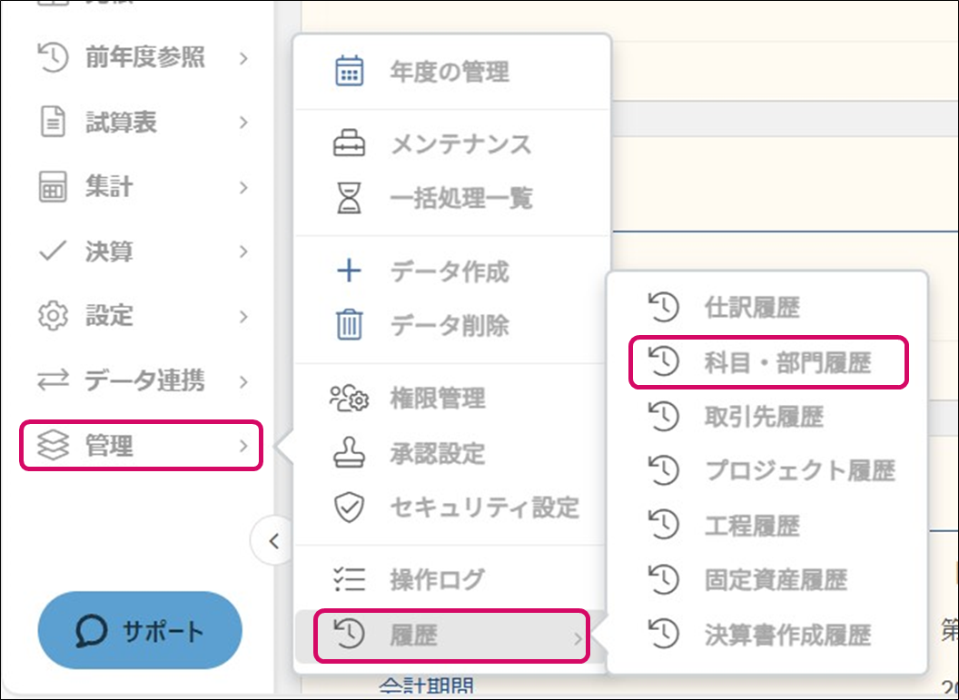Click the calendar icon for 年度の管理

(350, 72)
